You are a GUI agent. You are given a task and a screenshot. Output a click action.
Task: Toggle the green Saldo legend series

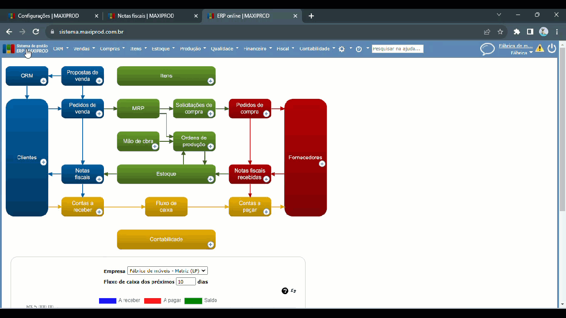pyautogui.click(x=193, y=301)
